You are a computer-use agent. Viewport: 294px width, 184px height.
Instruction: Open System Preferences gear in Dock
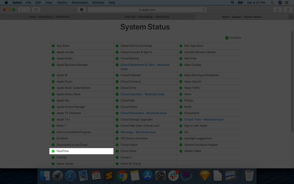coord(161,176)
